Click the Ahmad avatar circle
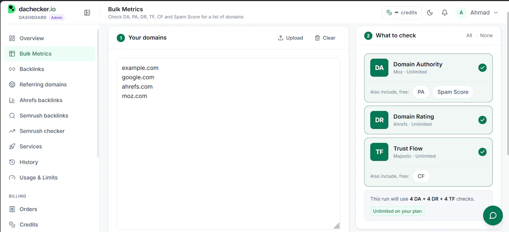The height and width of the screenshot is (232, 509). (x=461, y=13)
